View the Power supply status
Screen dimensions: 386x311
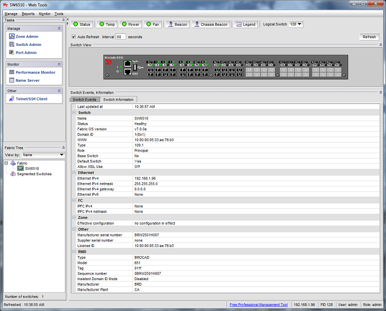coord(131,25)
